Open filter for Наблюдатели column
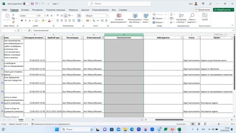 point(181,38)
